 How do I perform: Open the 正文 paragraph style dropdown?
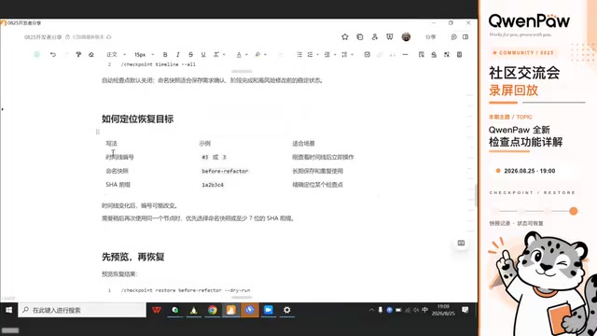click(116, 55)
